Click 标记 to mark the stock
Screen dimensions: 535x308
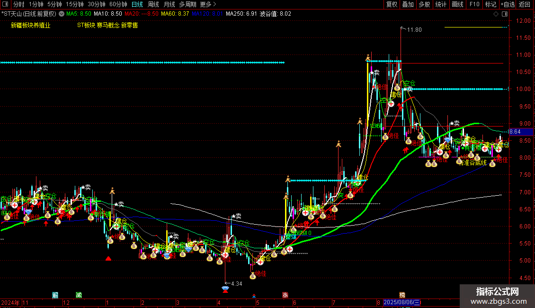coord(490,4)
